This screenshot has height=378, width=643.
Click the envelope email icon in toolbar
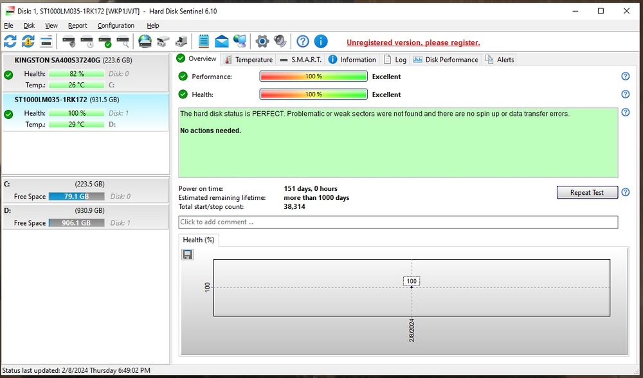(222, 42)
